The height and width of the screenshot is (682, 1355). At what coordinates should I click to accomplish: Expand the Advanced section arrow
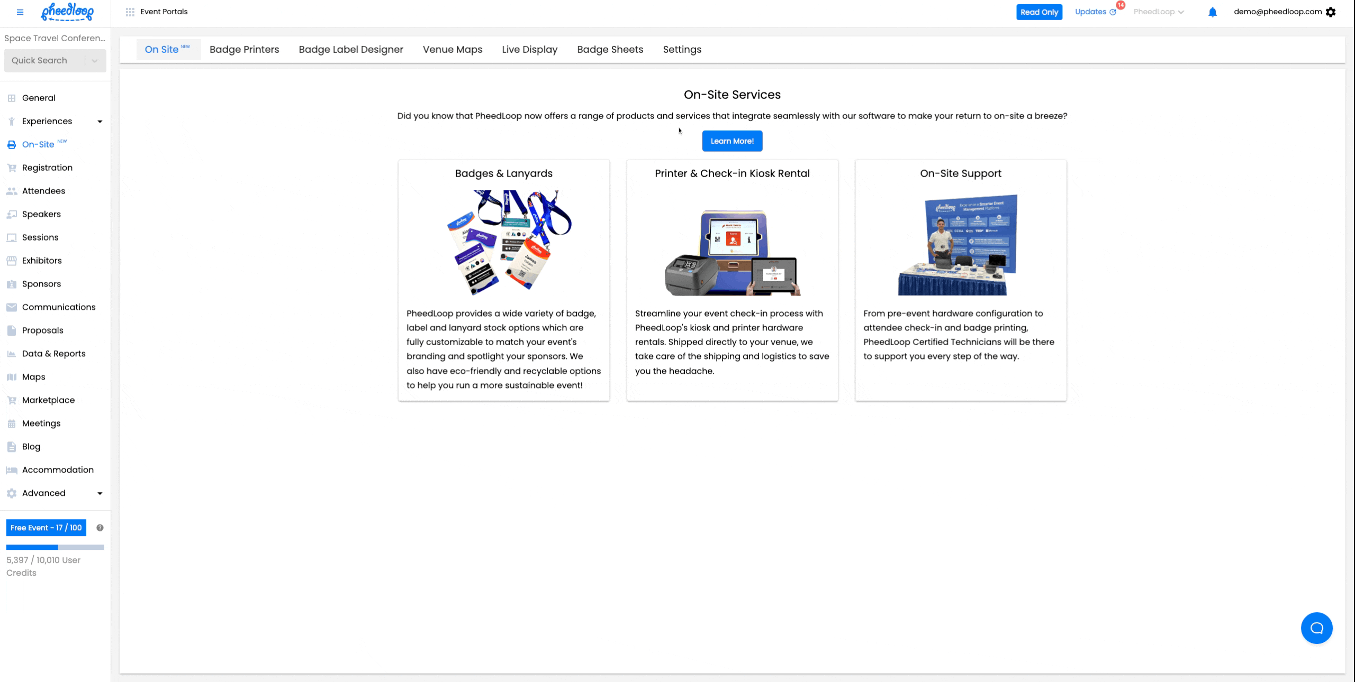[x=100, y=493]
